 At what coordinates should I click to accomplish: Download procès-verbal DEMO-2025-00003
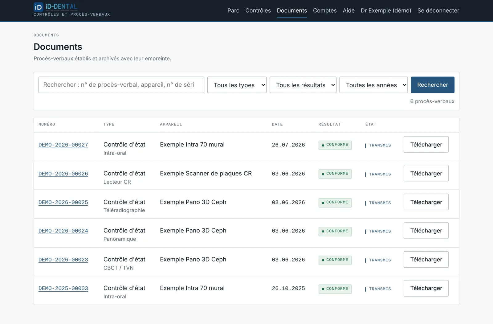click(x=426, y=288)
